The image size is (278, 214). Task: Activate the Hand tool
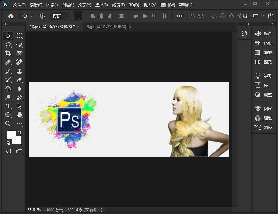tap(19, 115)
